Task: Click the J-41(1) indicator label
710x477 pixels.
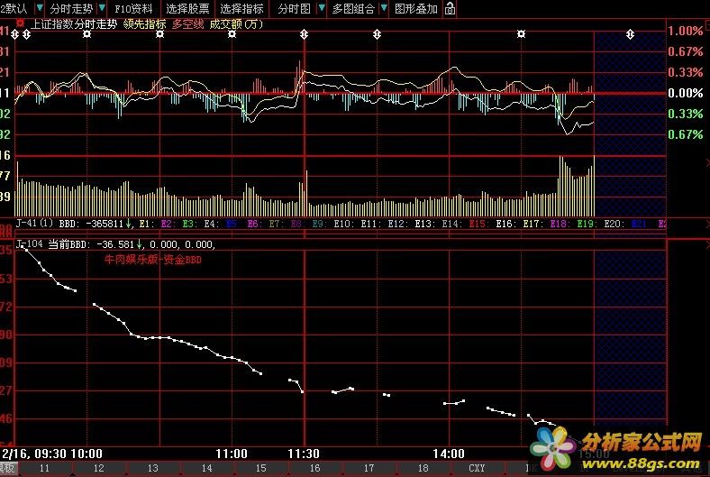Action: coord(34,224)
